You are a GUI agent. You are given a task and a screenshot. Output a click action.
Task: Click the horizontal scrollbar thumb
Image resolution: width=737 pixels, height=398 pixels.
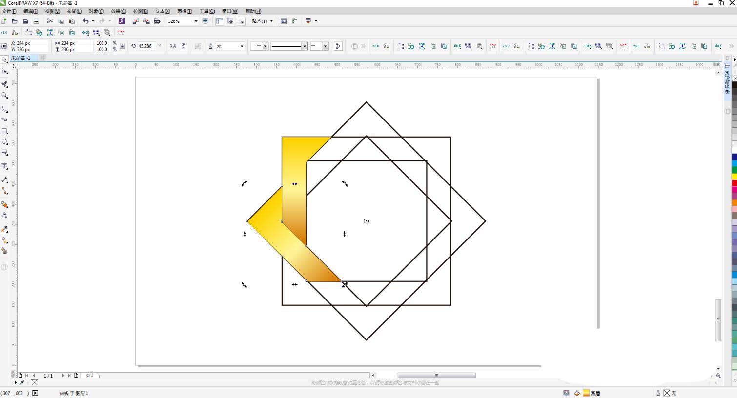[437, 376]
